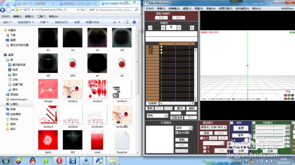Expand Explorer address bar history dropdown
295x165 pixels.
click(78, 10)
